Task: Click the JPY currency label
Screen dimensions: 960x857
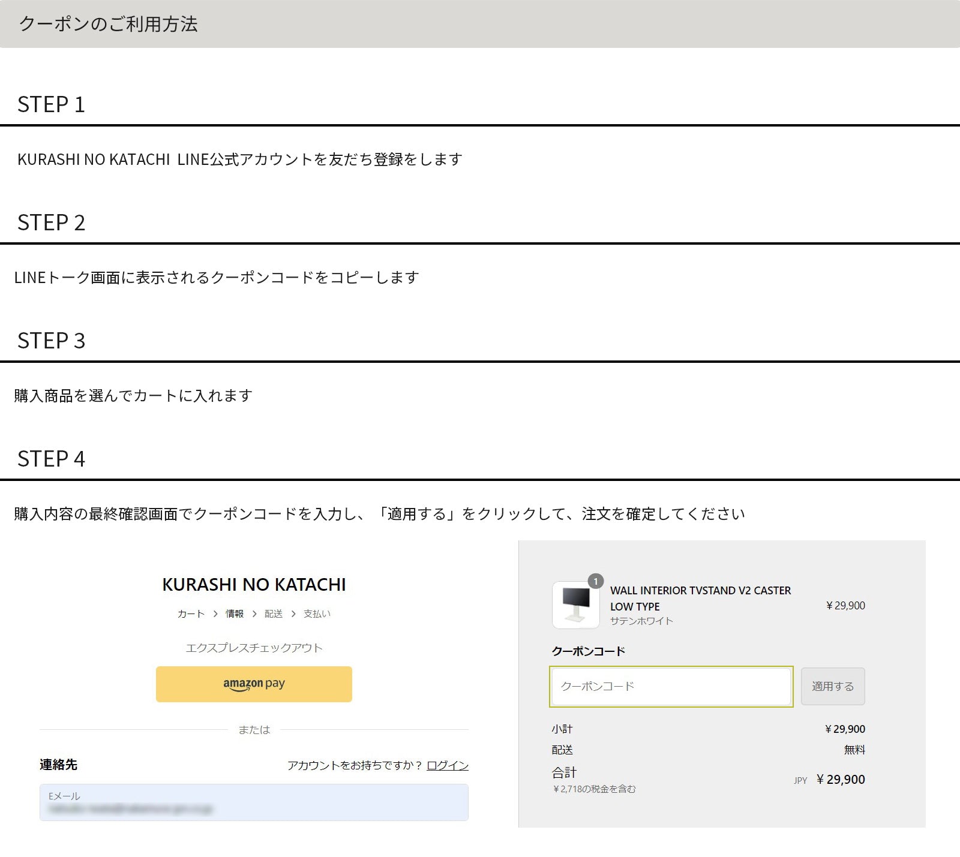Action: tap(800, 780)
